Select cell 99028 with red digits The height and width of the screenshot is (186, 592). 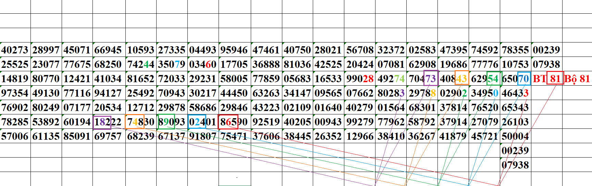tap(360, 79)
